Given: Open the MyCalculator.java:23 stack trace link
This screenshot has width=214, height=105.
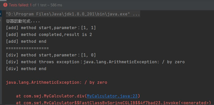Looking at the screenshot, I should click(x=112, y=96).
